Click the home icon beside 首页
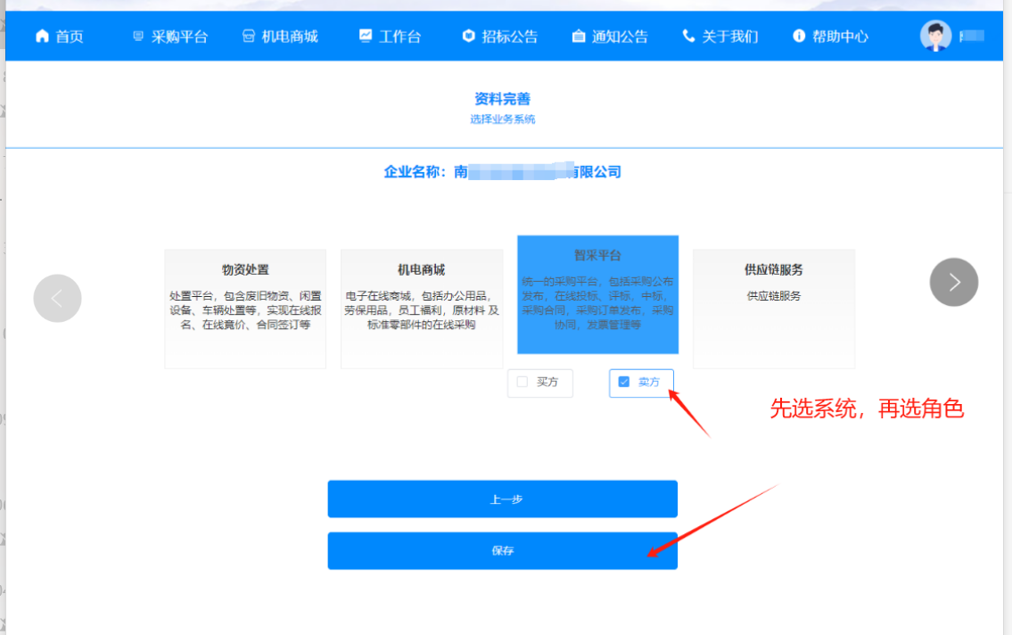The height and width of the screenshot is (635, 1012). pos(42,37)
